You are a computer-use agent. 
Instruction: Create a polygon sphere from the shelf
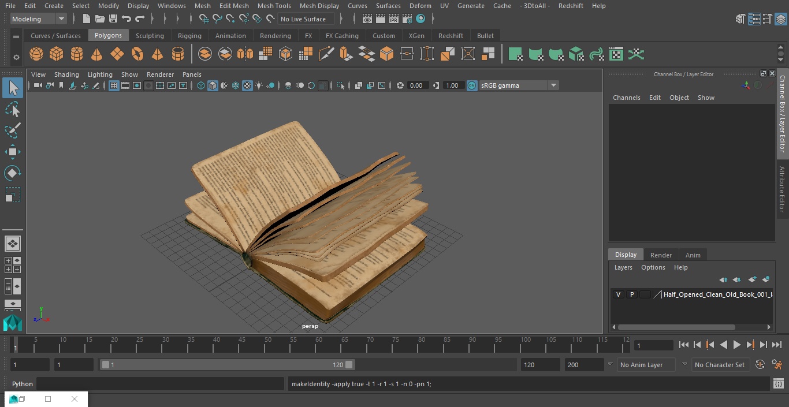(x=36, y=54)
